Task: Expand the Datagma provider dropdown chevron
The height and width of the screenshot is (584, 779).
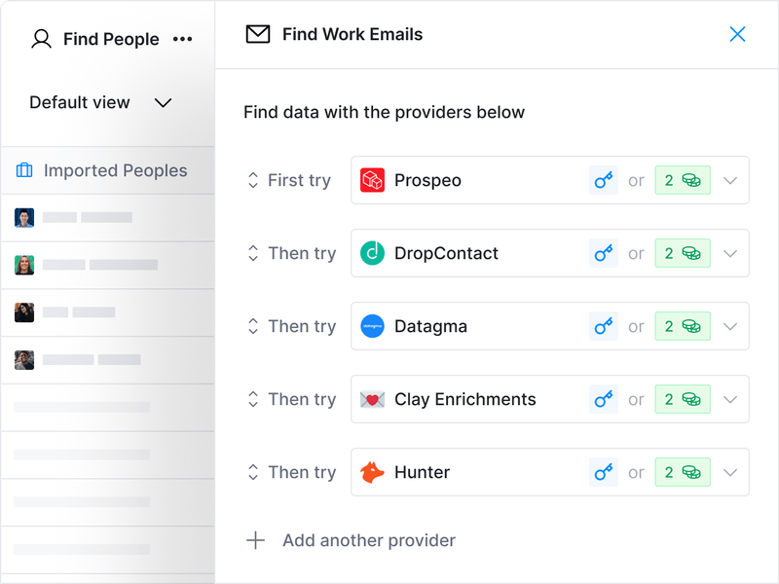Action: (x=729, y=326)
